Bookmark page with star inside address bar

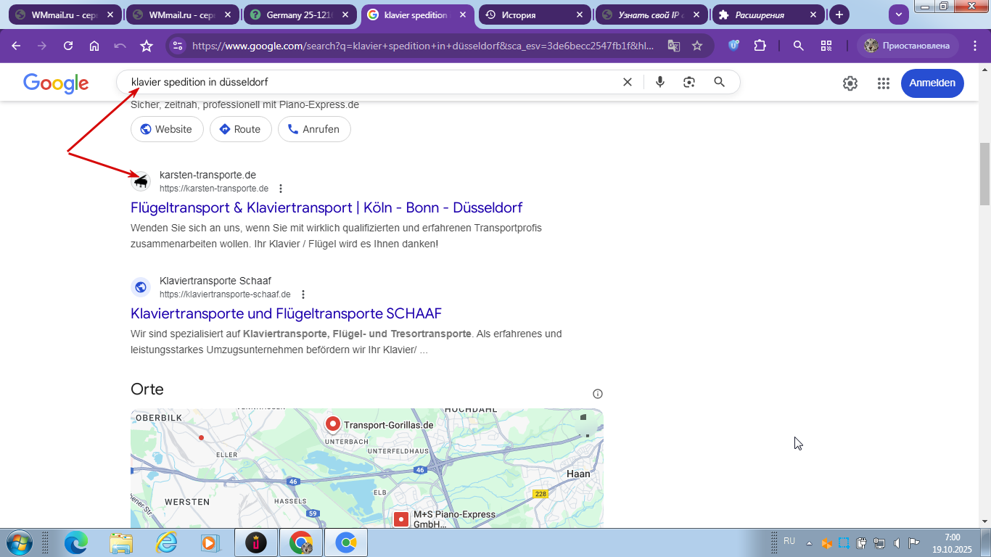pyautogui.click(x=697, y=46)
